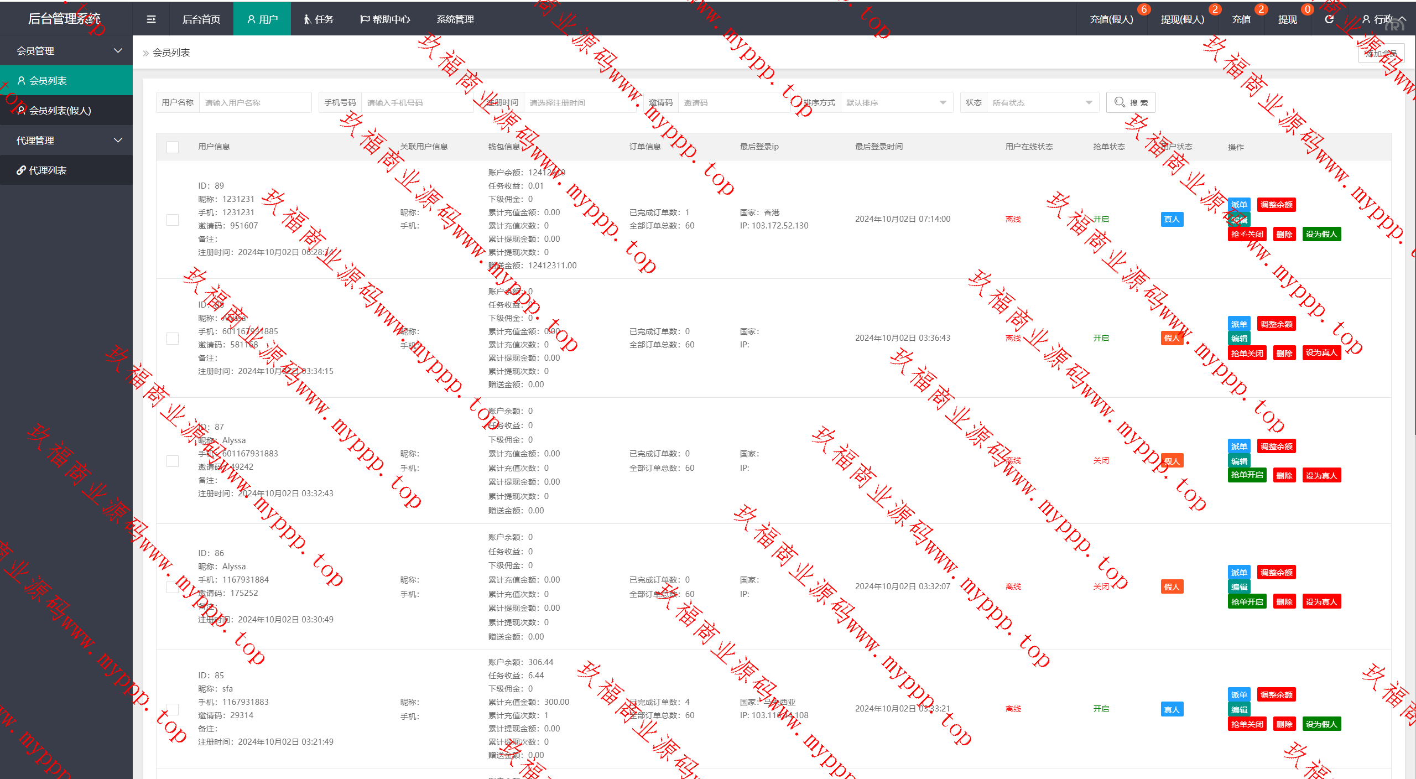
Task: Collapse the 会员管理 sidebar section
Action: pyautogui.click(x=66, y=51)
